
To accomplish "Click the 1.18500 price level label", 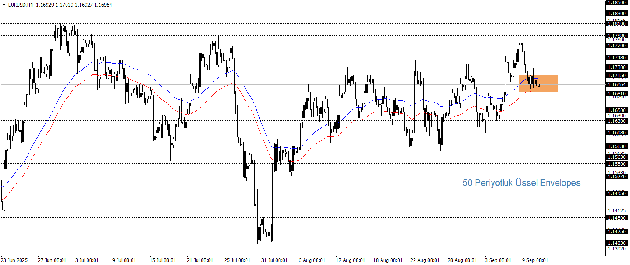I will [x=616, y=2].
